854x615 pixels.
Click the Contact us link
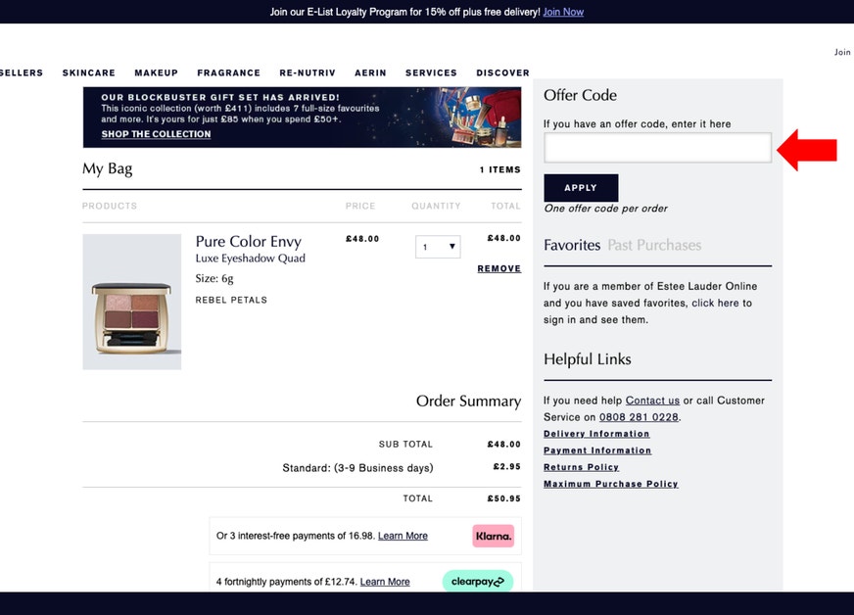point(652,401)
